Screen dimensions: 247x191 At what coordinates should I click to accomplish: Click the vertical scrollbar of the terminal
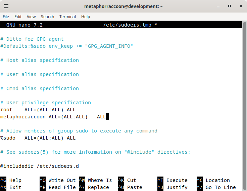244,106
